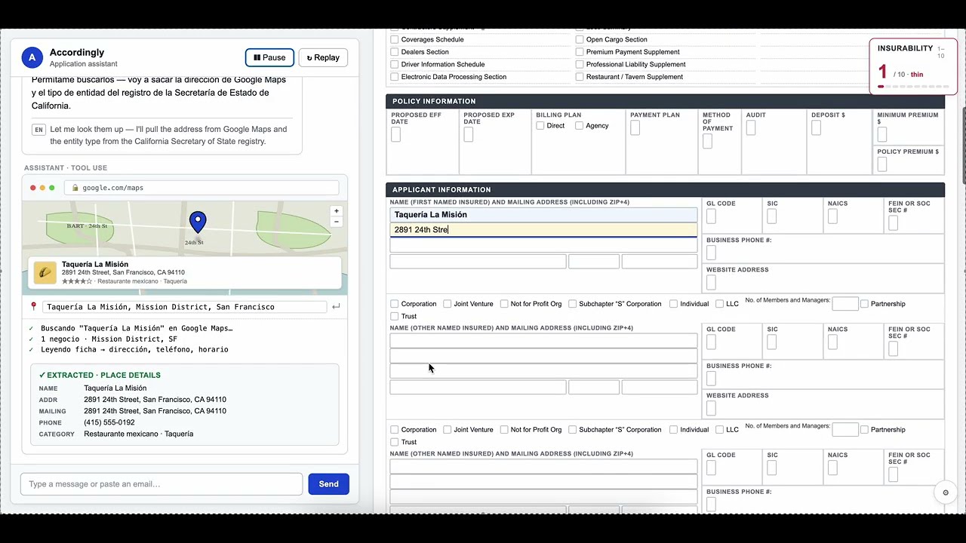This screenshot has width=966, height=543.
Task: Click first applicant Business Phone field
Action: coord(711,253)
